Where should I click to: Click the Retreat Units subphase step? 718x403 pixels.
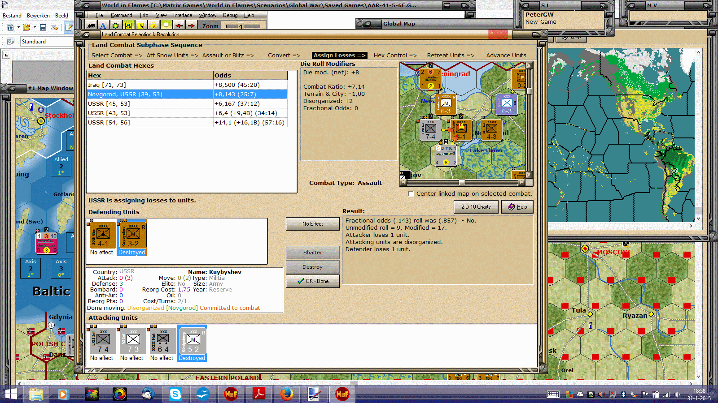(451, 56)
